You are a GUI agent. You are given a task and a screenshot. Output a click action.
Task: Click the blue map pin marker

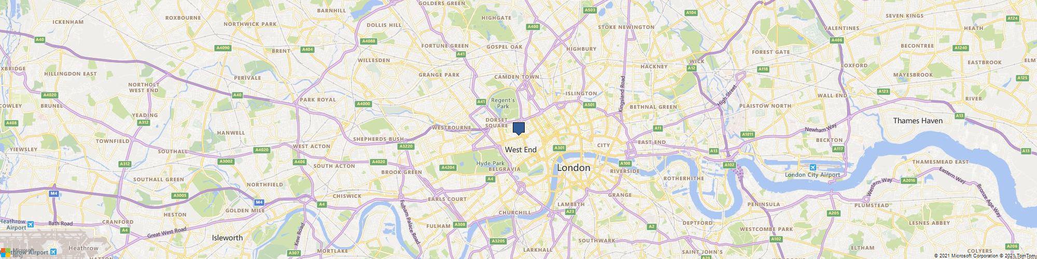[x=518, y=129]
